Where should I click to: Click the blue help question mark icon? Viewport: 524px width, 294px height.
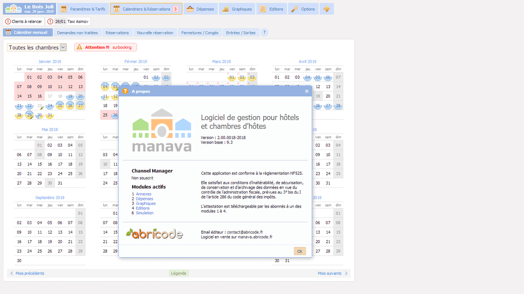click(x=264, y=32)
